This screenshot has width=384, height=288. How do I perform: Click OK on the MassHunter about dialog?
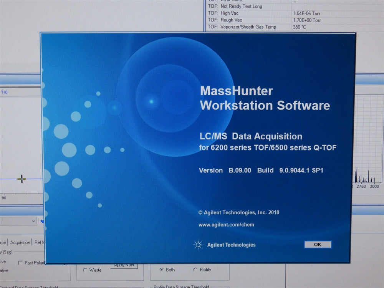(318, 244)
